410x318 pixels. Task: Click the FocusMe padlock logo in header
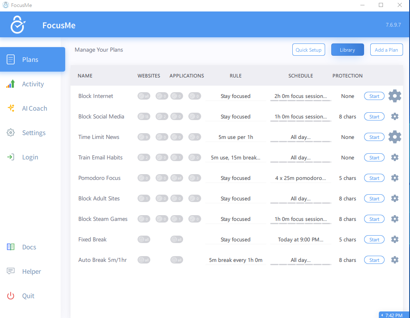pos(18,25)
